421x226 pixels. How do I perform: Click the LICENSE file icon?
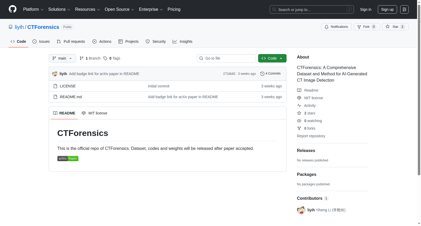(55, 86)
